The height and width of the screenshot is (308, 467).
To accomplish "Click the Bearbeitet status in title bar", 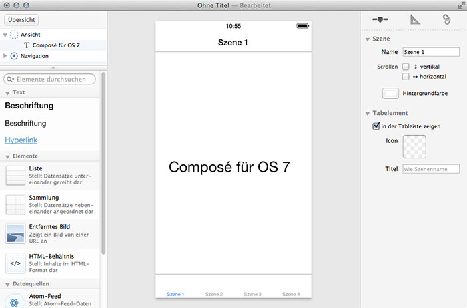I will tap(256, 5).
